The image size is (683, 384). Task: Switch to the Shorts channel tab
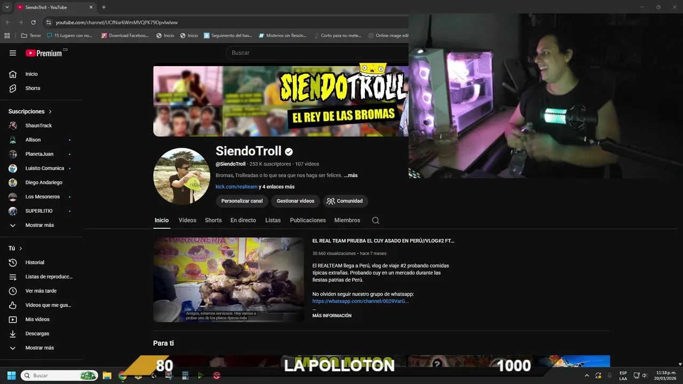(x=213, y=220)
